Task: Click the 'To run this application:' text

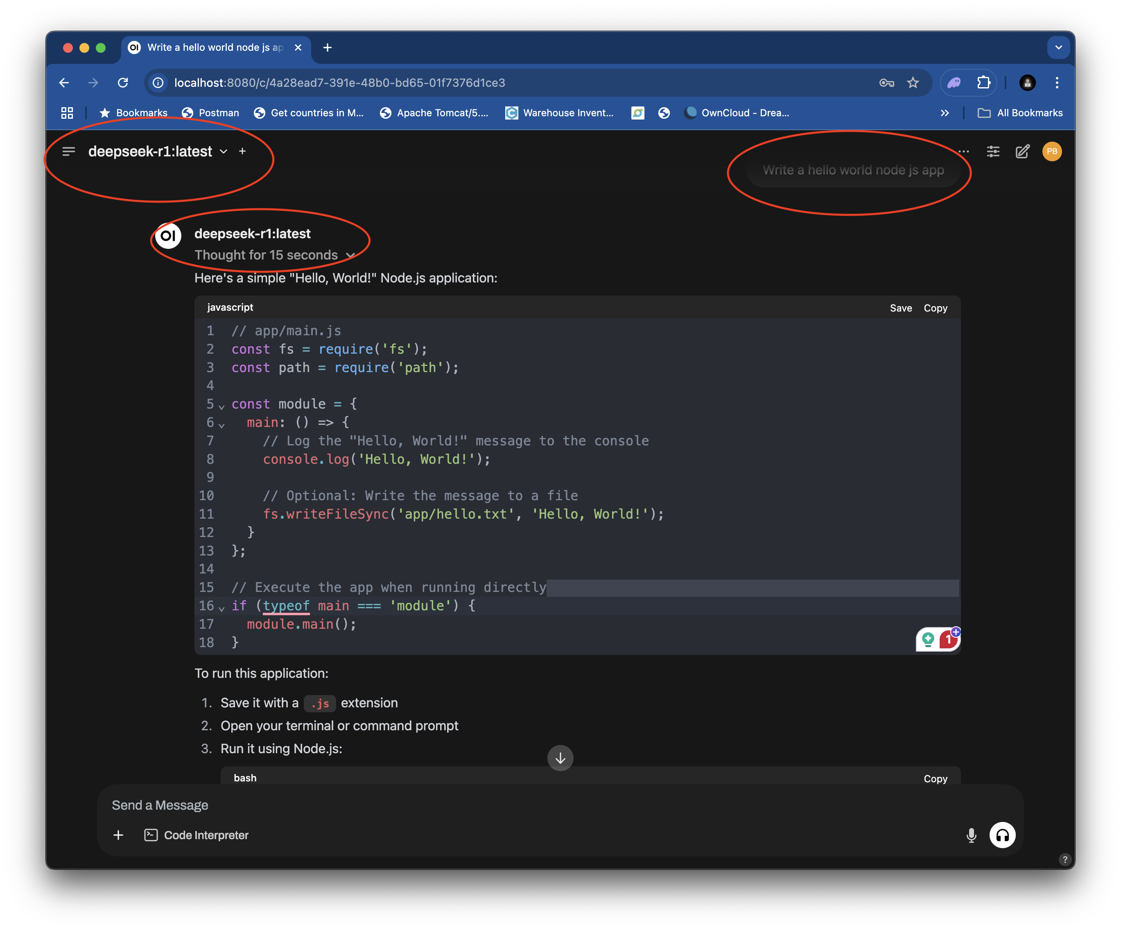Action: [x=261, y=673]
